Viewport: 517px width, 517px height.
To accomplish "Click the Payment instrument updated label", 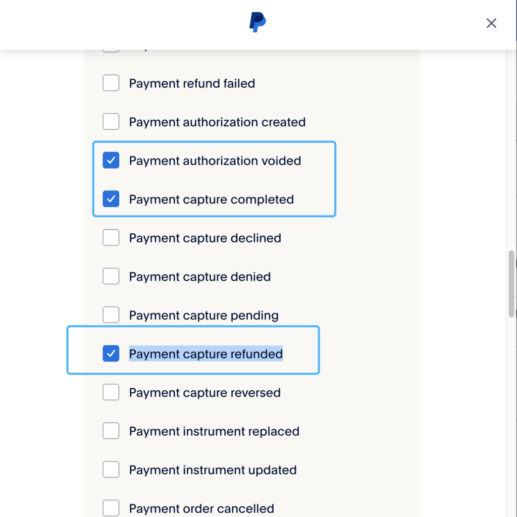I will tap(213, 470).
